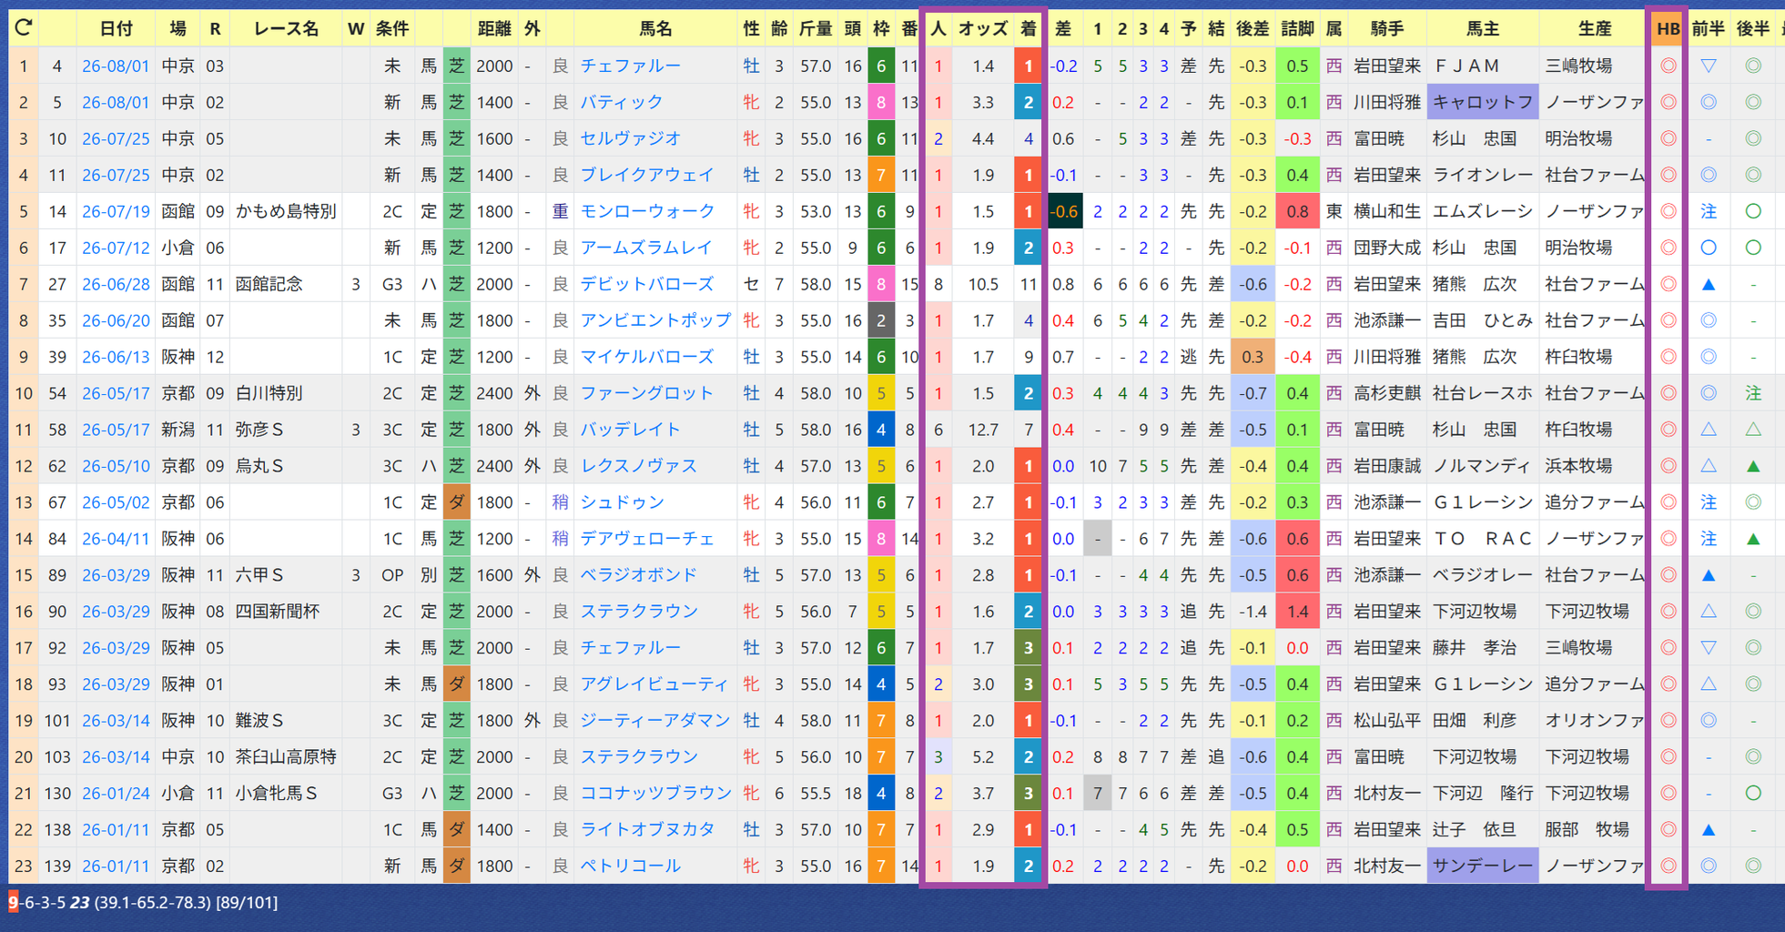Open horse ブレイクアウェイ link
Screen dimensions: 1785x932
[647, 175]
